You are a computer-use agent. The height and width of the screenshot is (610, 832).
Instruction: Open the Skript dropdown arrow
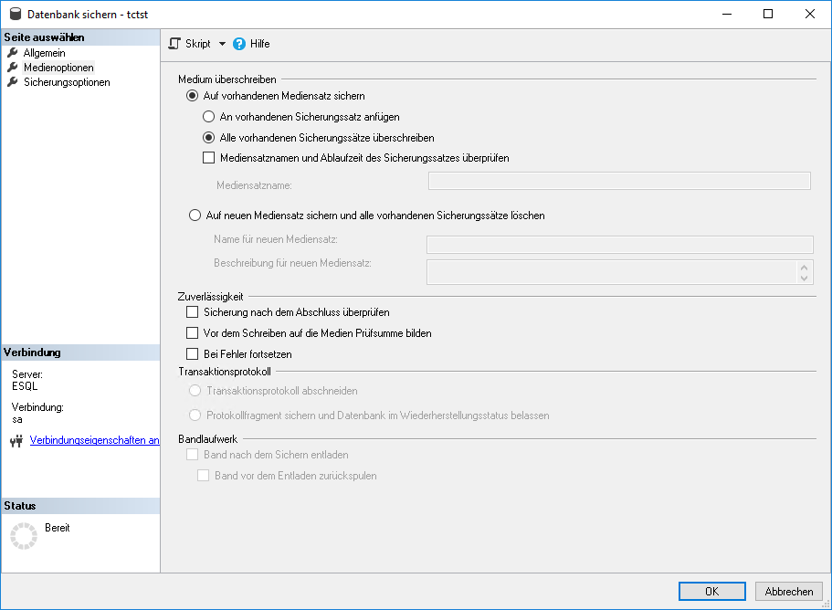(x=222, y=44)
